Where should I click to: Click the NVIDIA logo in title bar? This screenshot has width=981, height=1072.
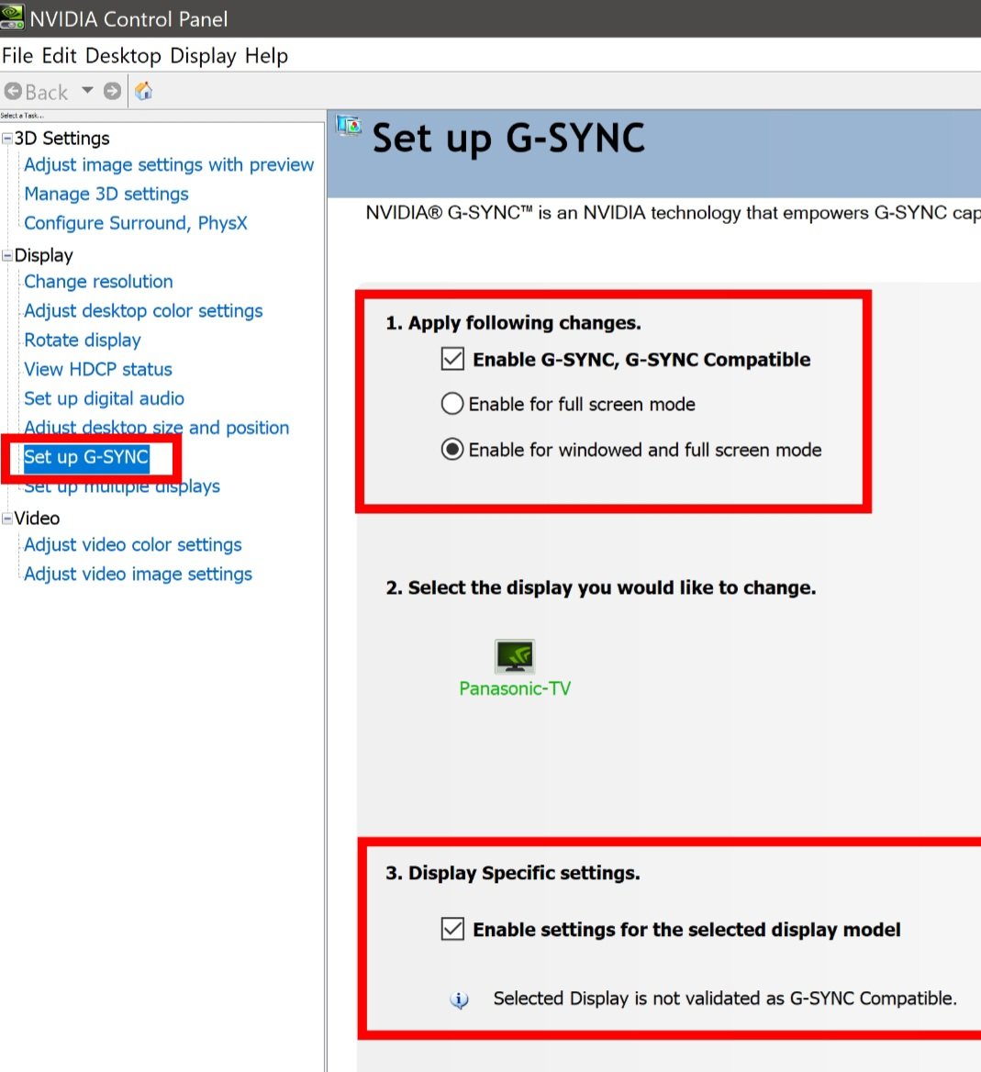[x=12, y=17]
